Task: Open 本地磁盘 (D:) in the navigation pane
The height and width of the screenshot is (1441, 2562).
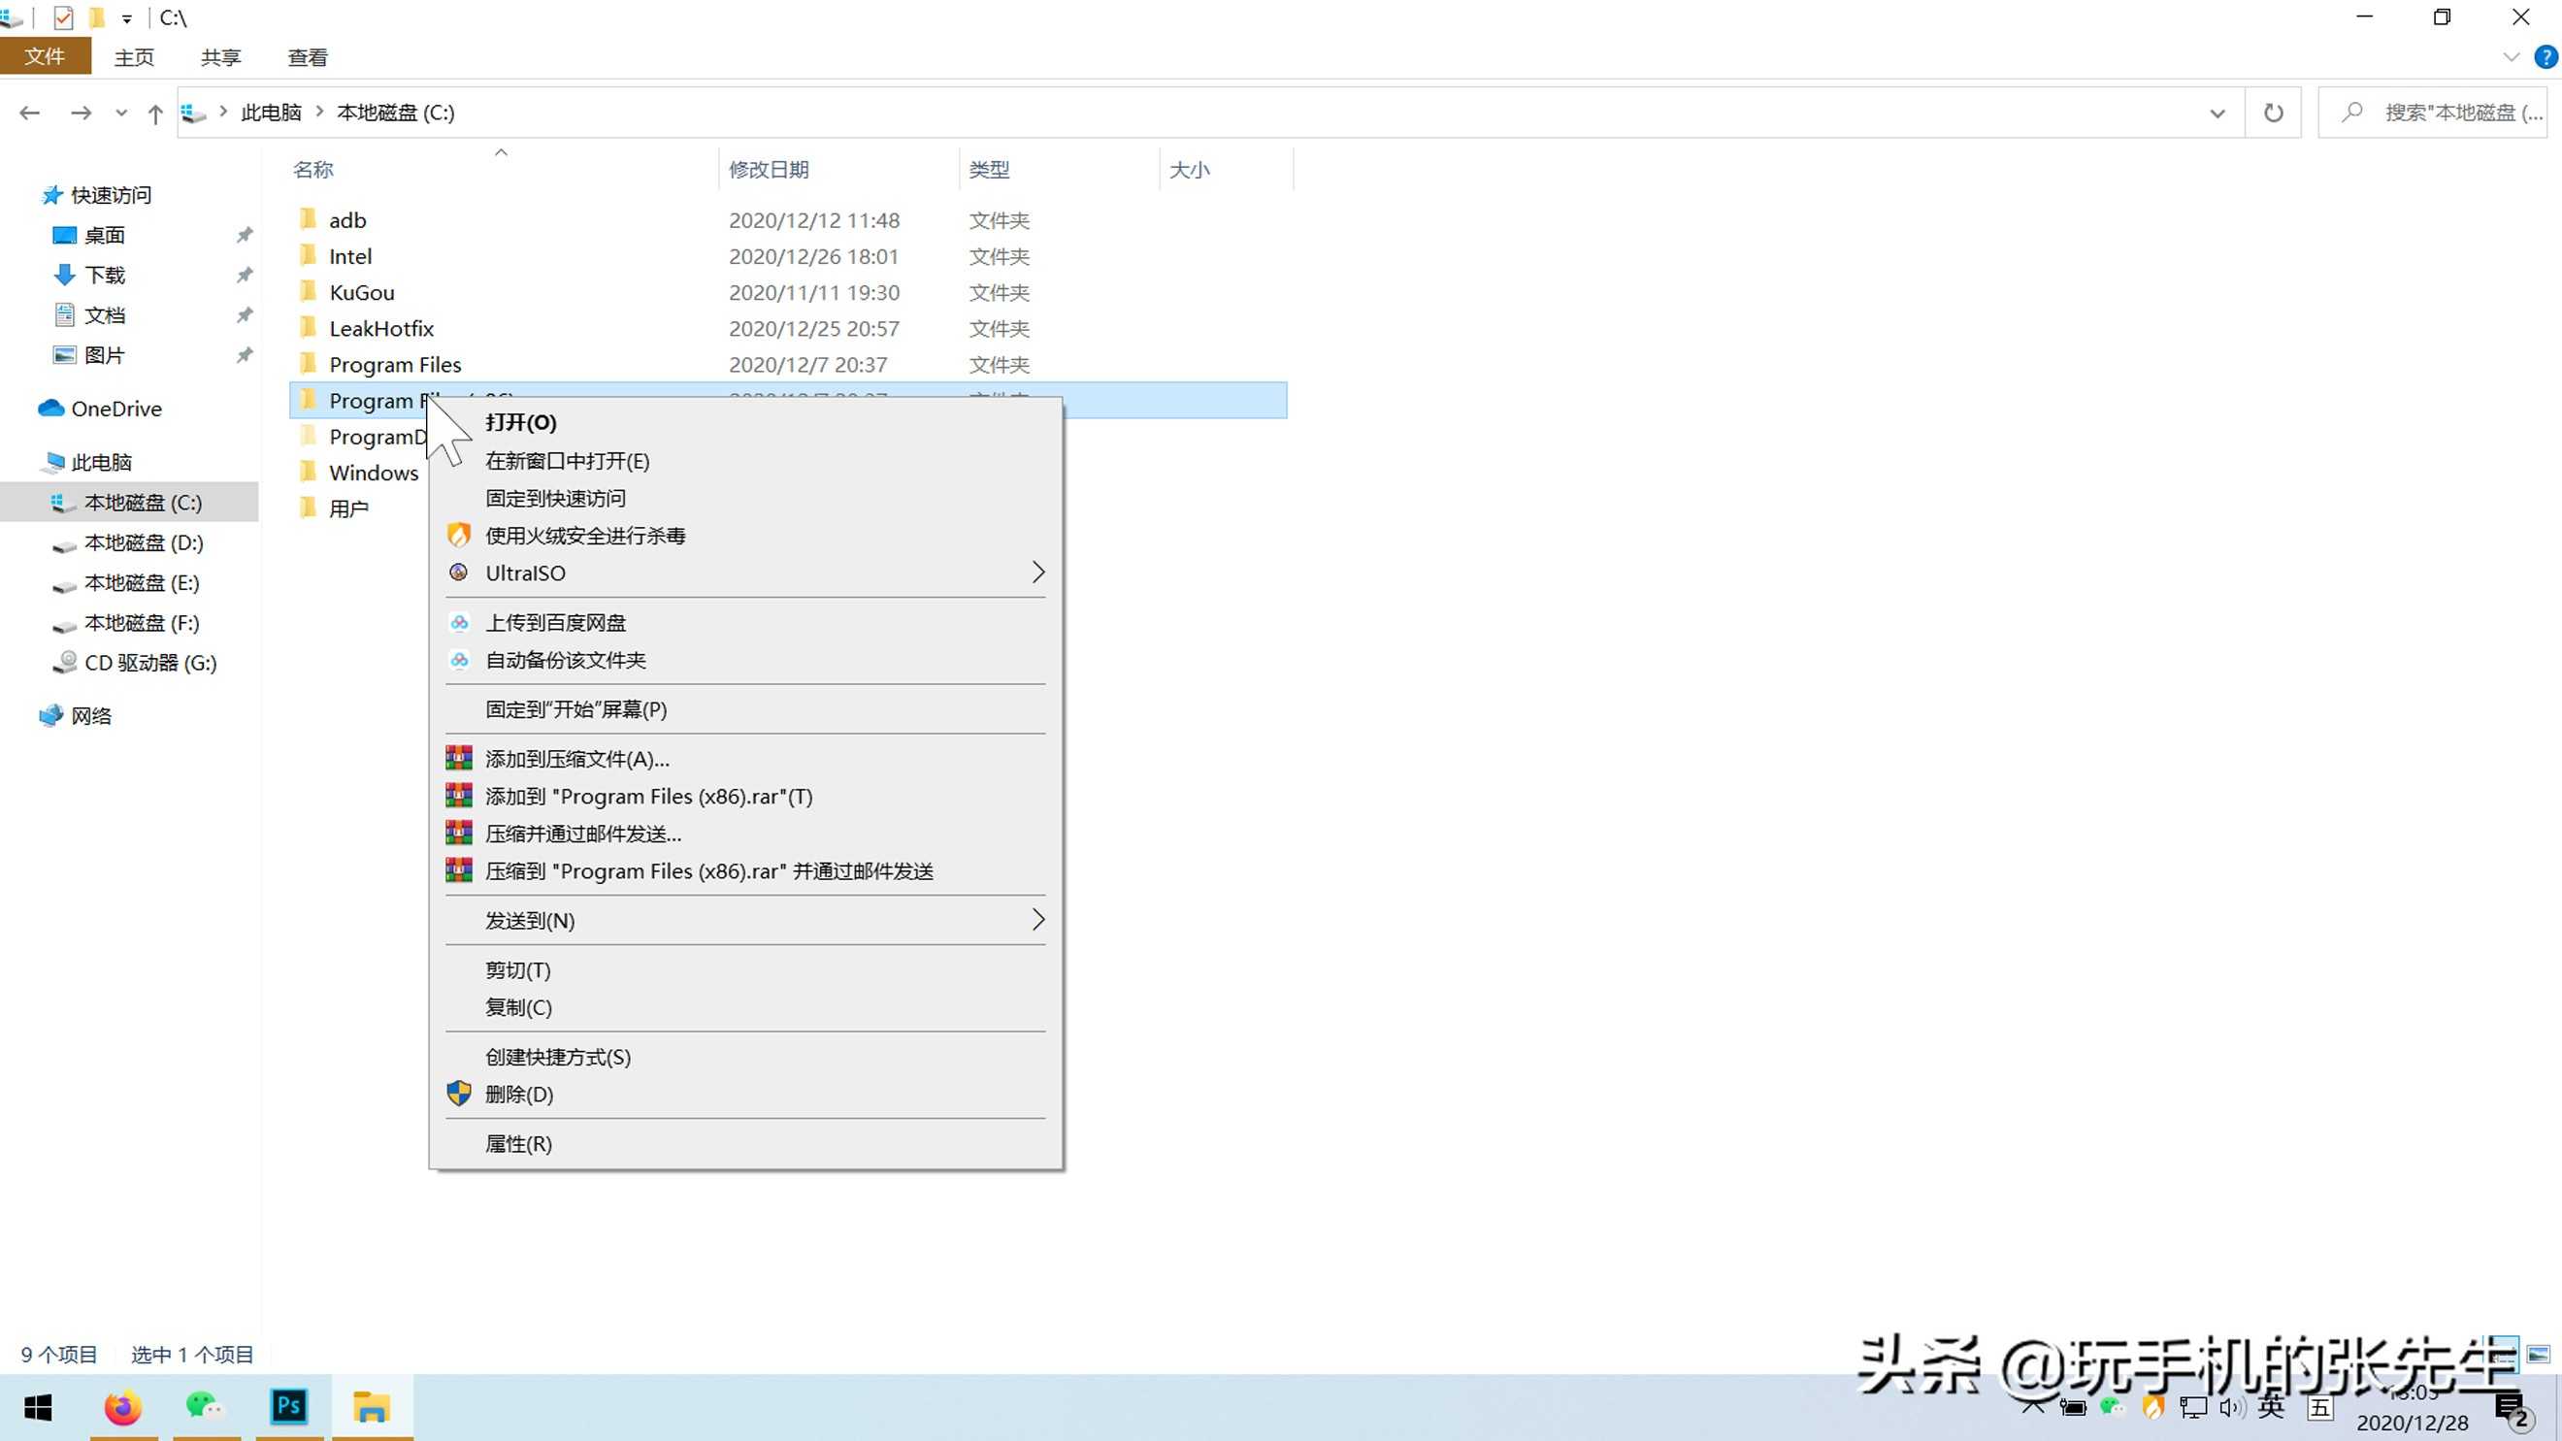Action: tap(144, 543)
